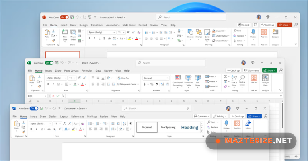Viewport: 308px width, 161px height.
Task: Click Record button in PowerPoint window
Action: pos(244,25)
